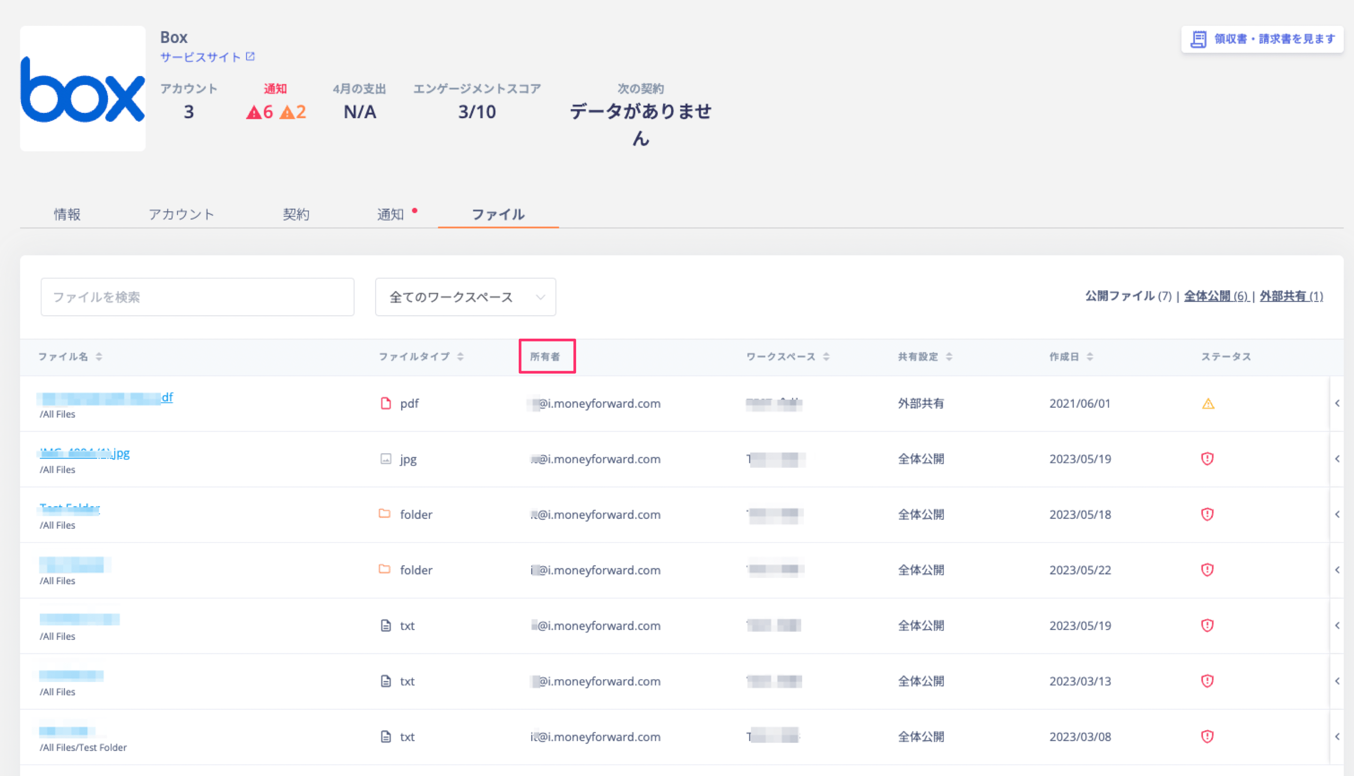Sort by ワークスペース column
Image resolution: width=1354 pixels, height=776 pixels.
coord(788,357)
